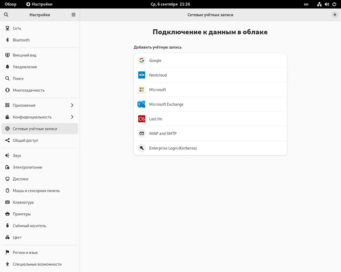Screen dimensions: 341x272
Task: Open the date and time calendar menu
Action: click(170, 4)
